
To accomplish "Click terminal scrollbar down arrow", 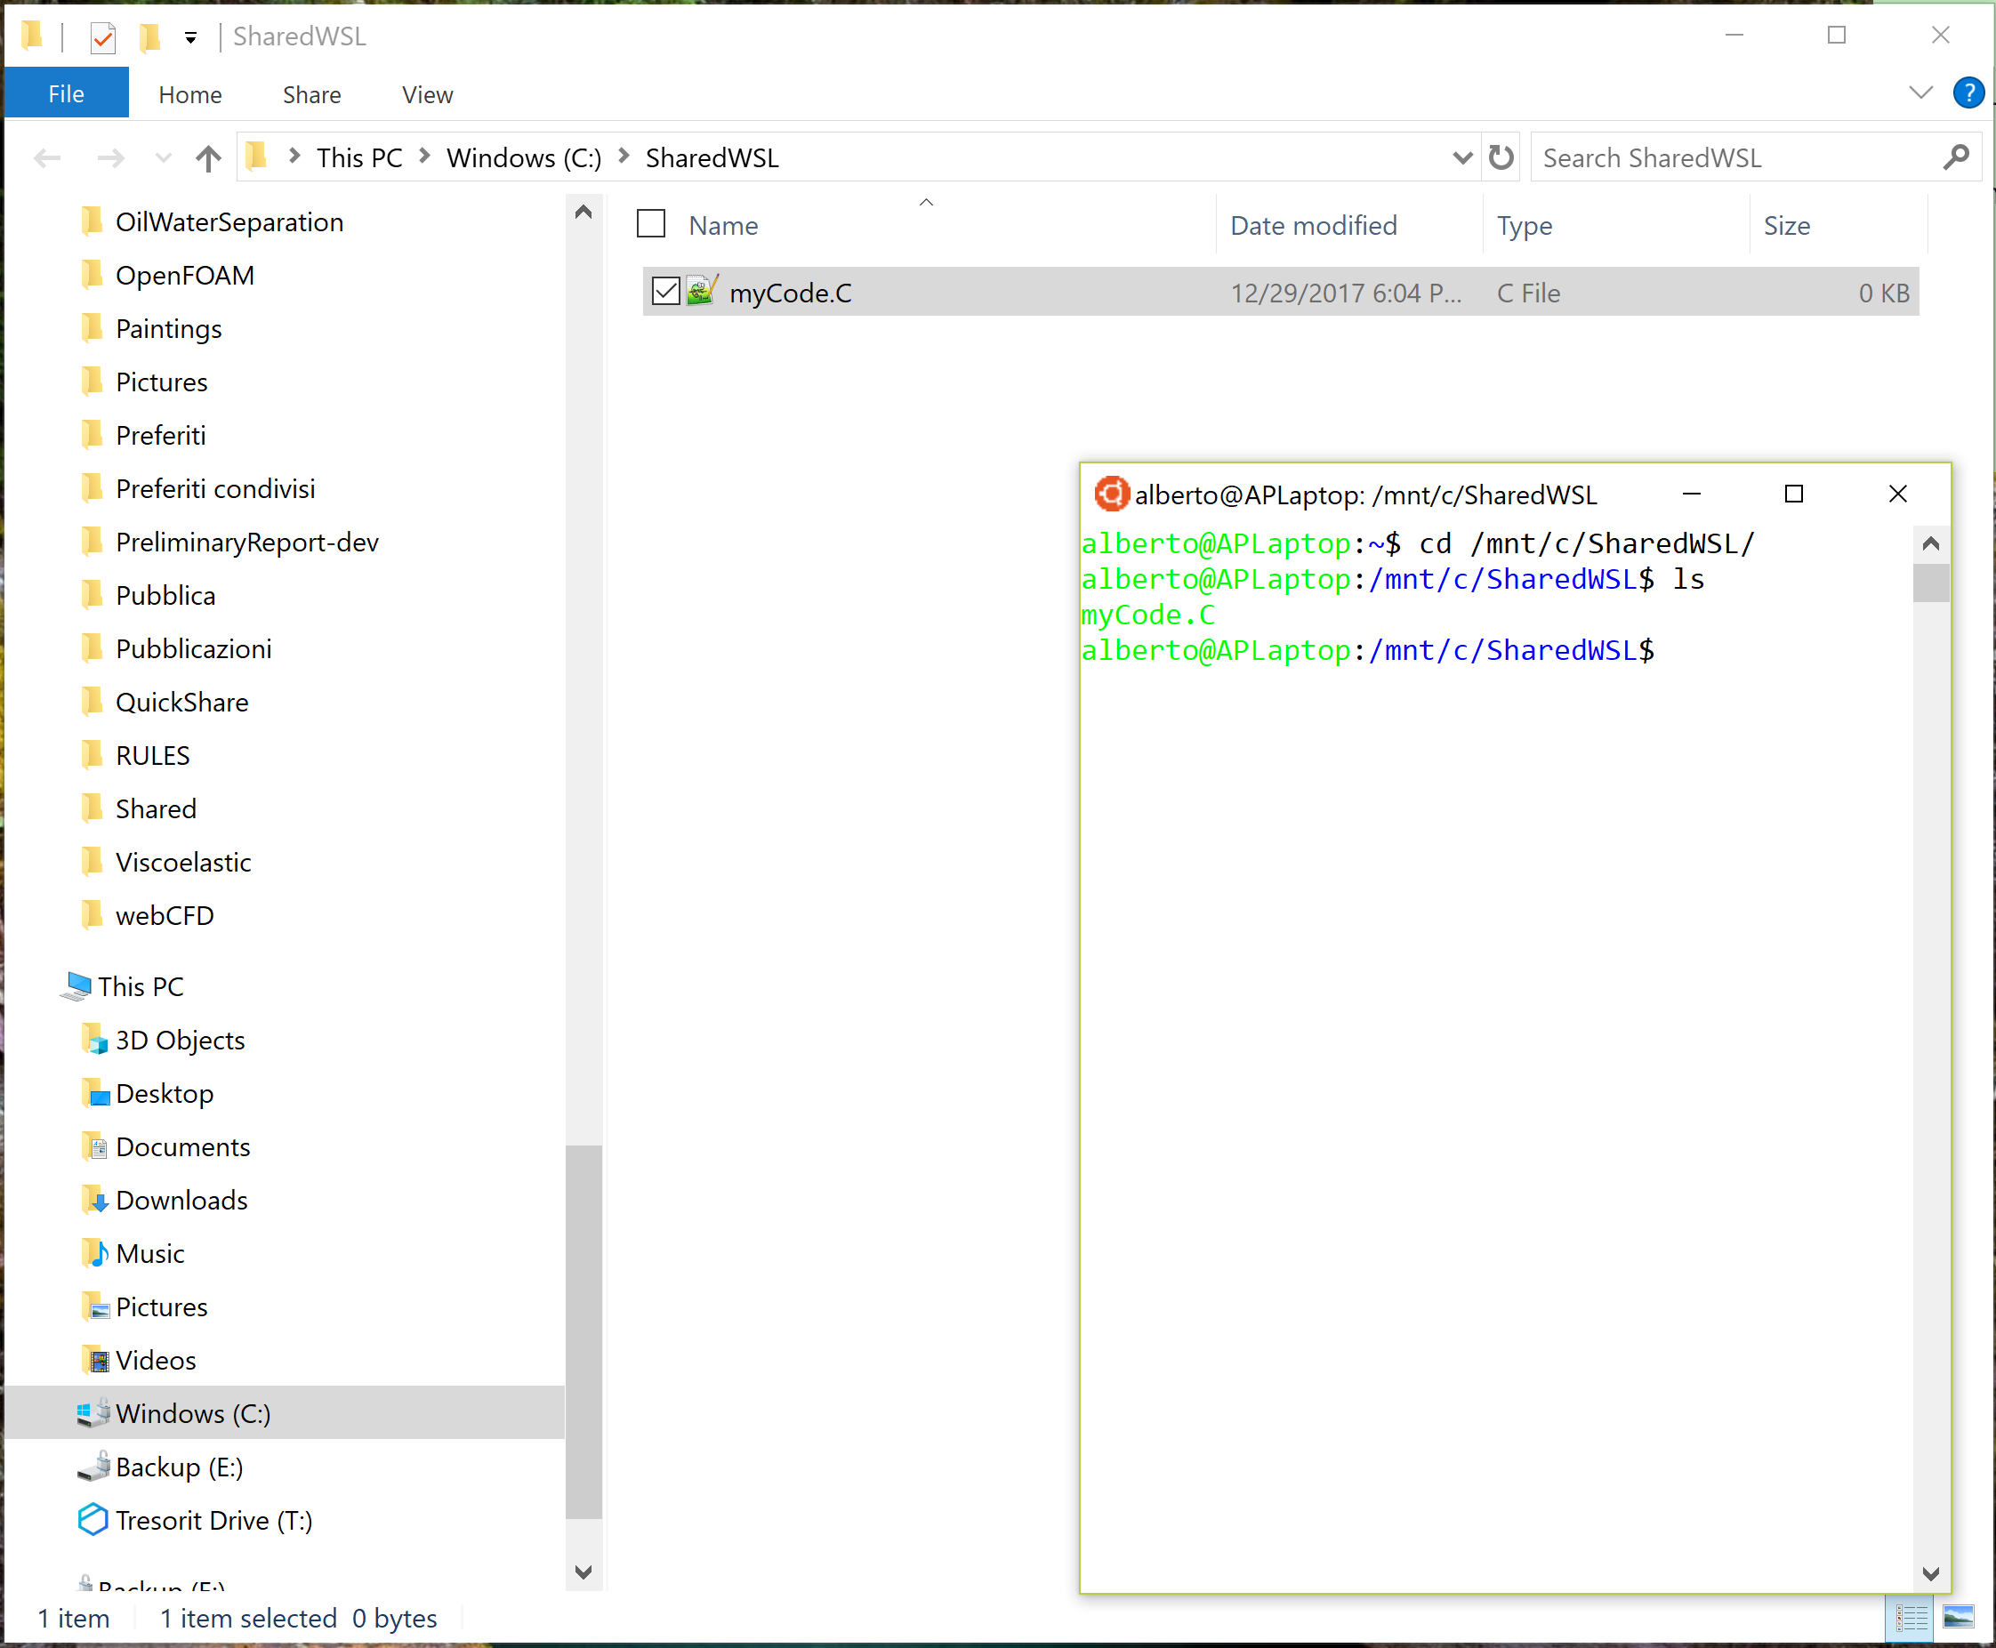I will [1929, 1573].
